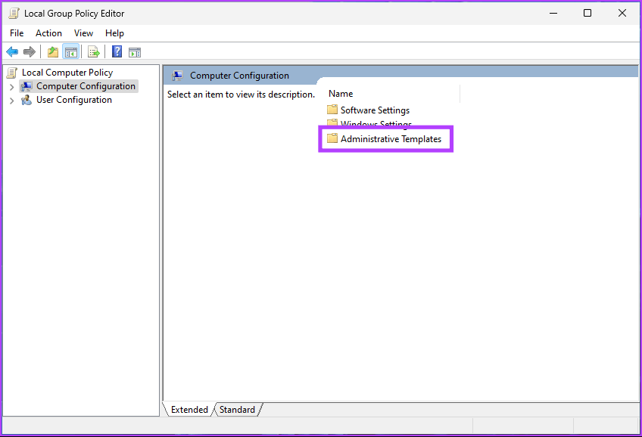Select User Configuration in the tree

point(73,100)
